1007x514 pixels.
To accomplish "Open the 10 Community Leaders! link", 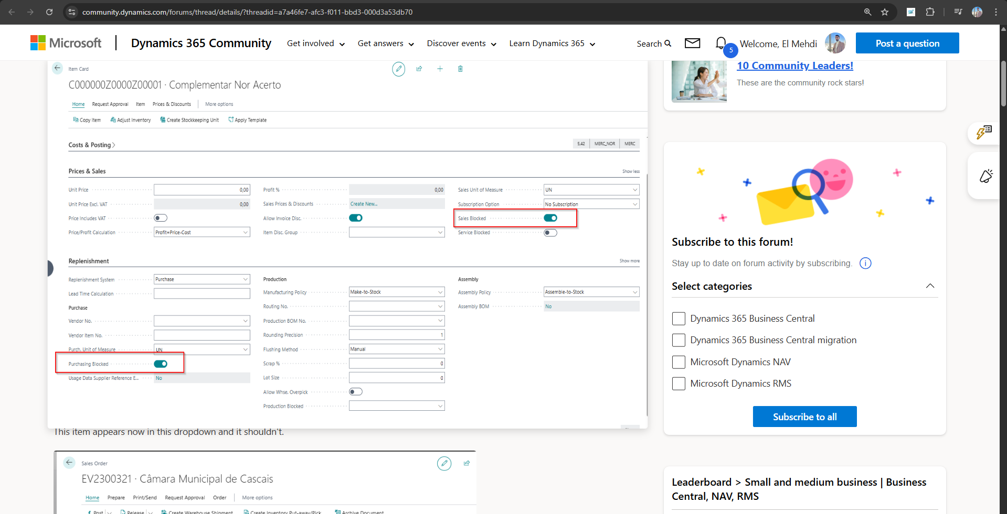I will (794, 65).
